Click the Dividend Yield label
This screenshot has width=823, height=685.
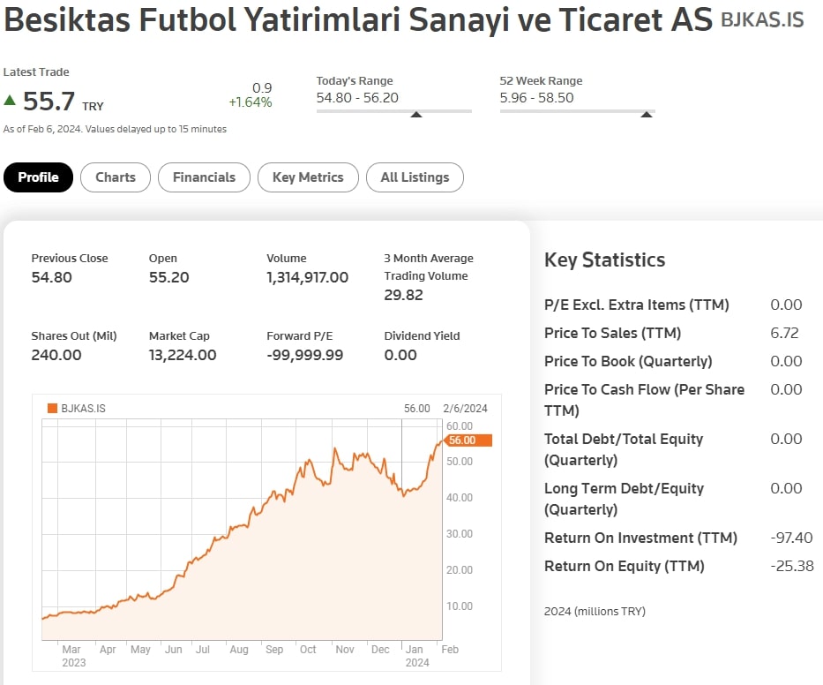tap(422, 335)
